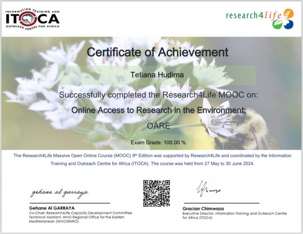Select the name Tetiana Hudima
The width and height of the screenshot is (303, 234).
point(157,75)
